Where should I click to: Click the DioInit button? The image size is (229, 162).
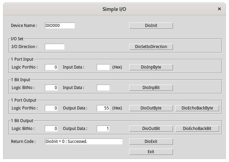pyautogui.click(x=151, y=26)
